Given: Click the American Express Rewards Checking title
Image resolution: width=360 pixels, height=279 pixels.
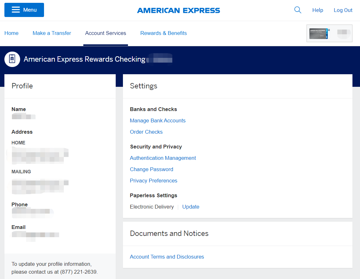Looking at the screenshot, I should click(x=85, y=59).
